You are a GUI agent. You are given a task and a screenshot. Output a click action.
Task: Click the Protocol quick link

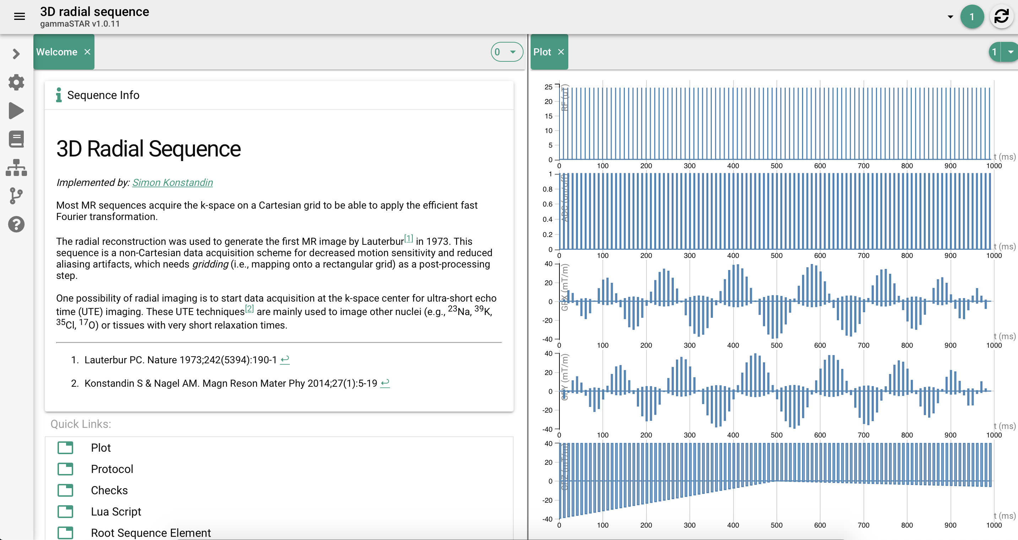tap(112, 469)
